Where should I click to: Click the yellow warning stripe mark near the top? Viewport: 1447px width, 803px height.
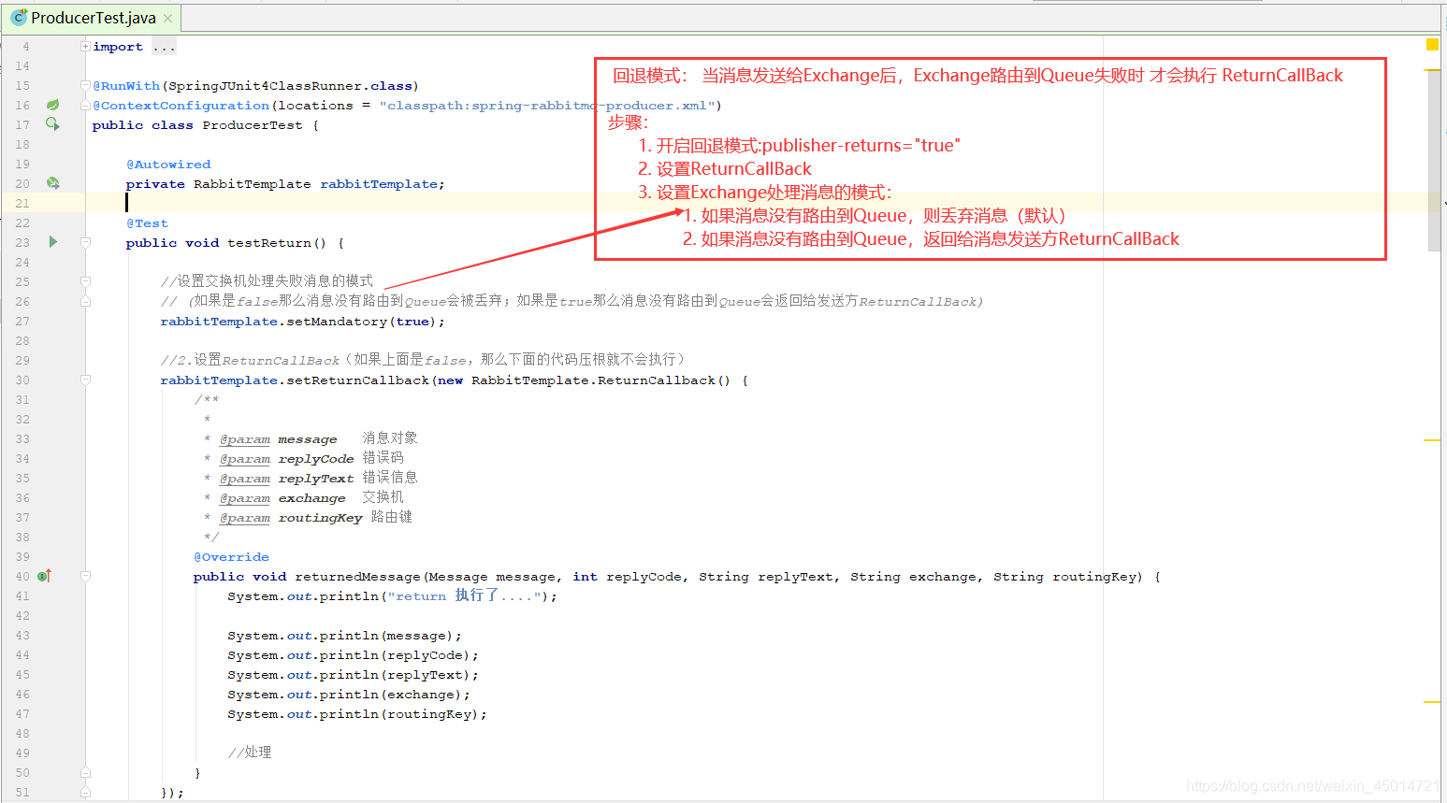[x=1432, y=69]
